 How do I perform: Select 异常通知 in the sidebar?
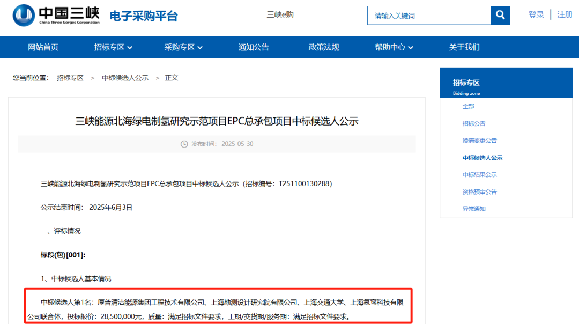click(474, 209)
